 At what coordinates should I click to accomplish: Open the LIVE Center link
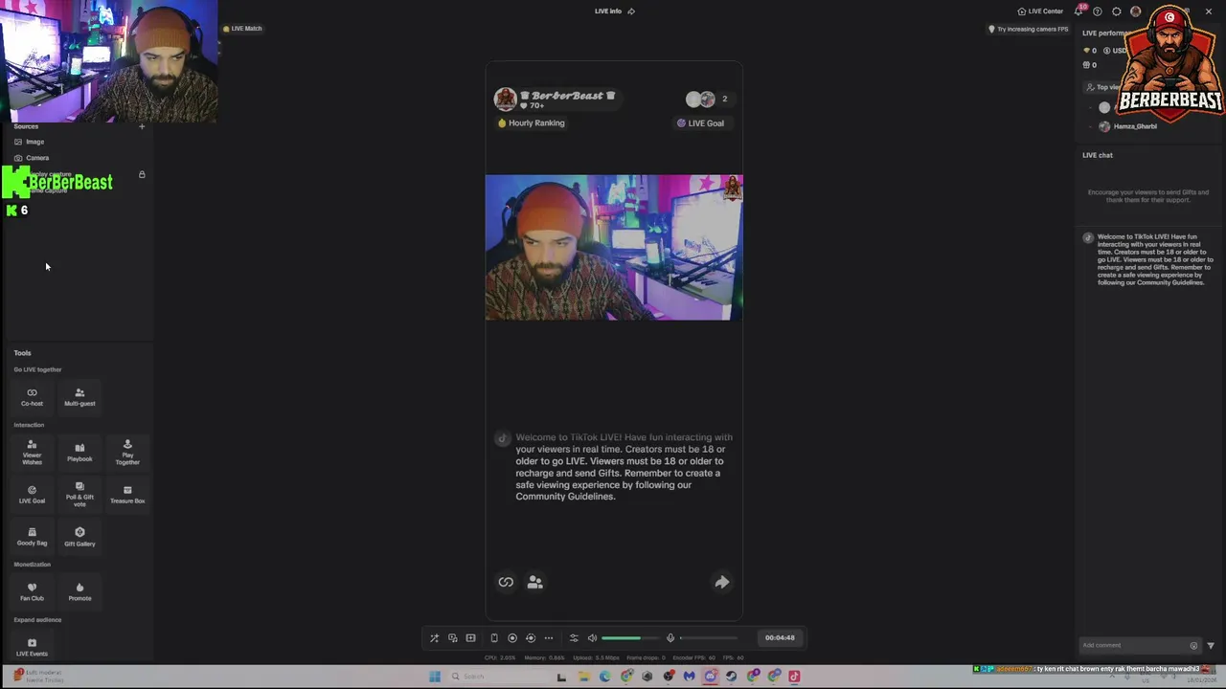(x=1040, y=11)
